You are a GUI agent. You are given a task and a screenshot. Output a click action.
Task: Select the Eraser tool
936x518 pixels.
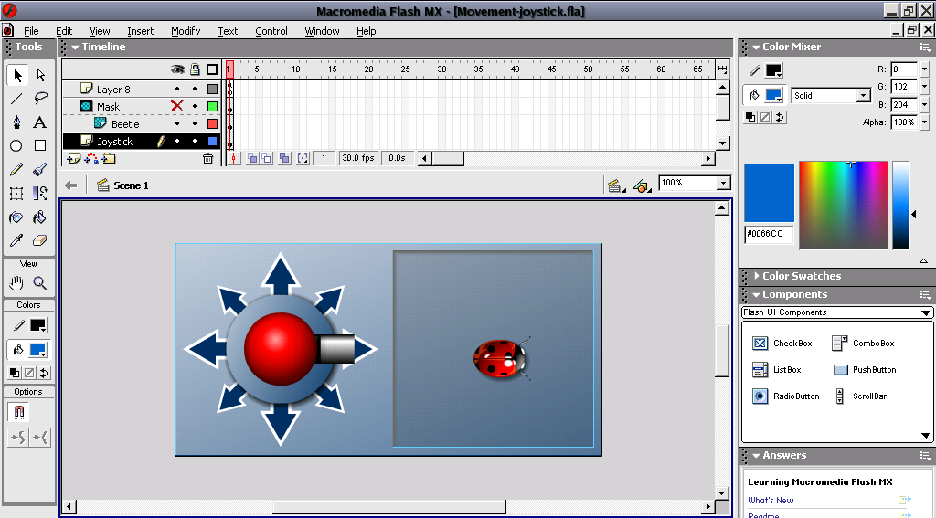tap(40, 240)
